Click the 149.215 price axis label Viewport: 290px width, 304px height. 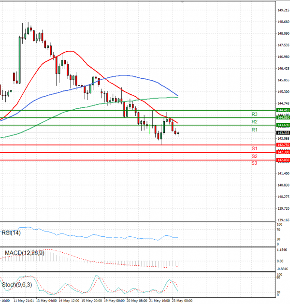[x=283, y=10]
